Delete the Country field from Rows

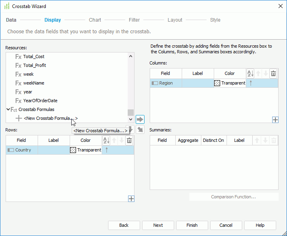[x=129, y=140]
